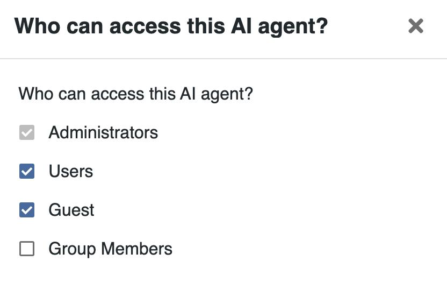Uncheck the Guest checkbox
The image size is (447, 282).
27,210
